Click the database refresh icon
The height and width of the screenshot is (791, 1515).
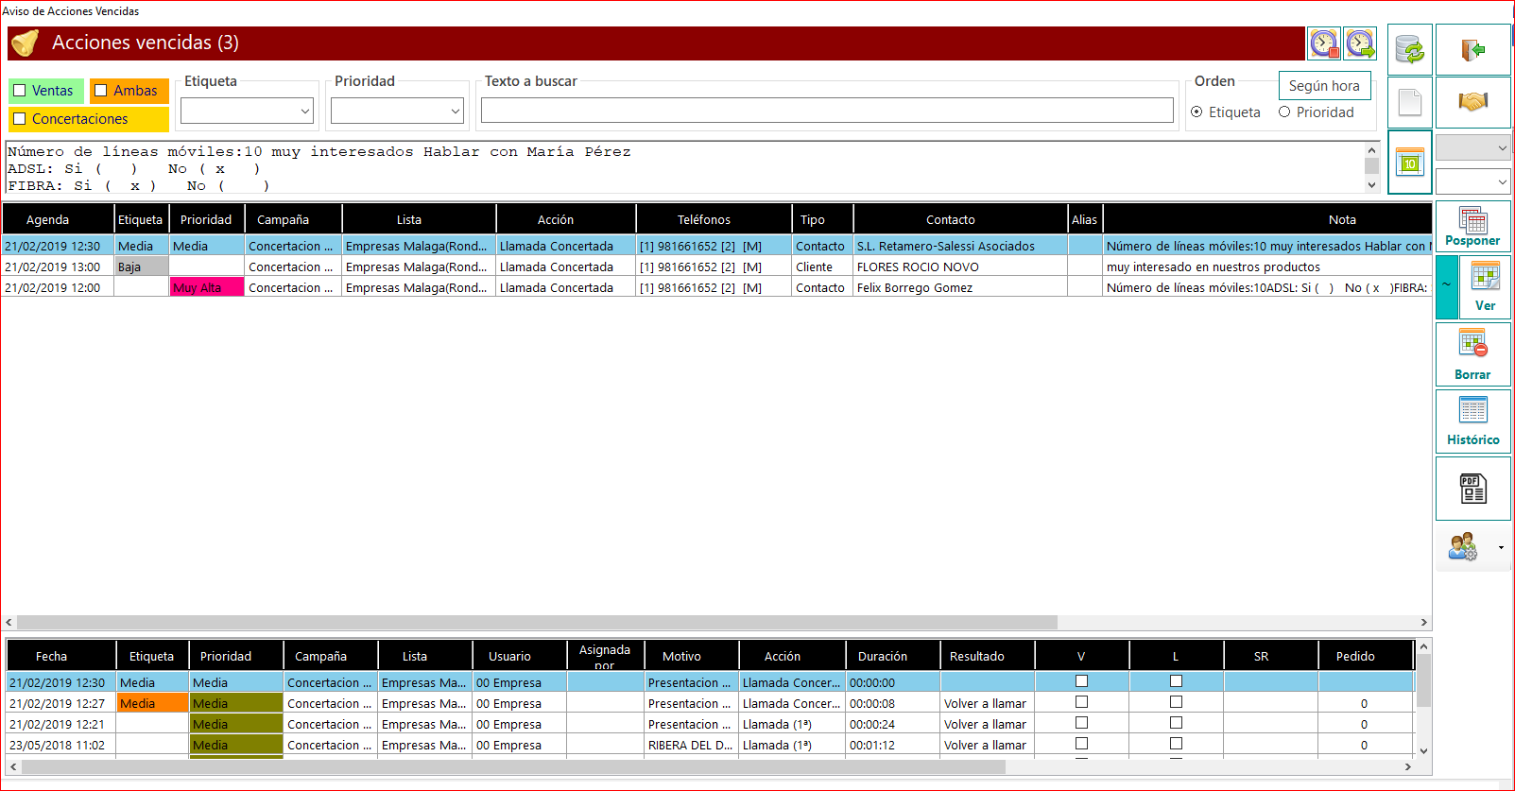pos(1410,49)
